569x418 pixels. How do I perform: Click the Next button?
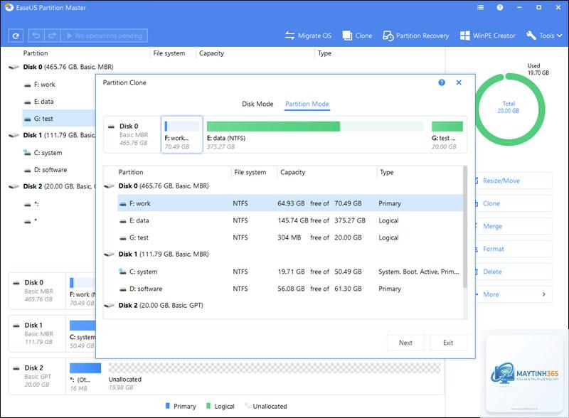[x=405, y=343]
